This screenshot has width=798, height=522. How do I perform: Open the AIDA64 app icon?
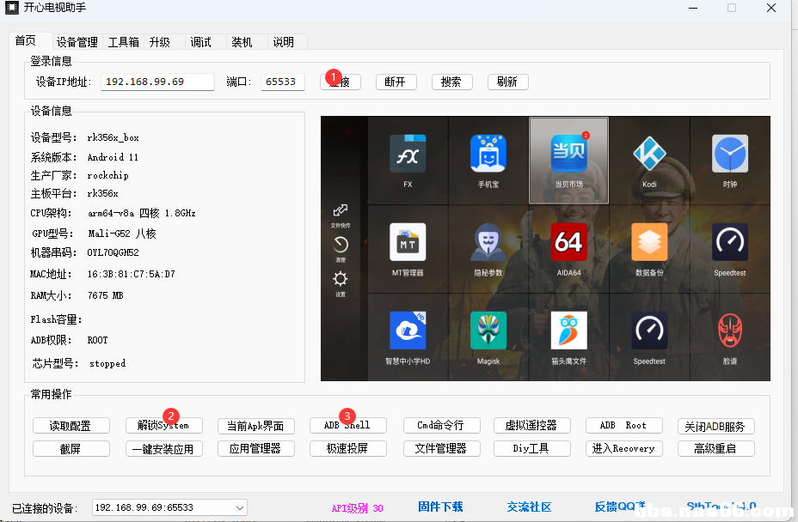point(568,242)
